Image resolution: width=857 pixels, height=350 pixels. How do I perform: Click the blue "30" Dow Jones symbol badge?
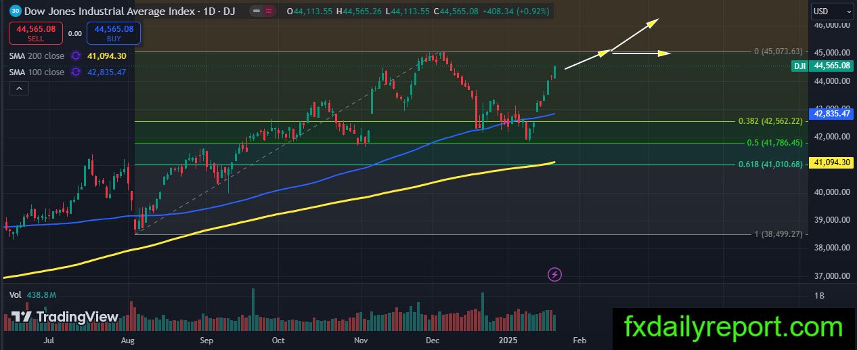point(15,12)
